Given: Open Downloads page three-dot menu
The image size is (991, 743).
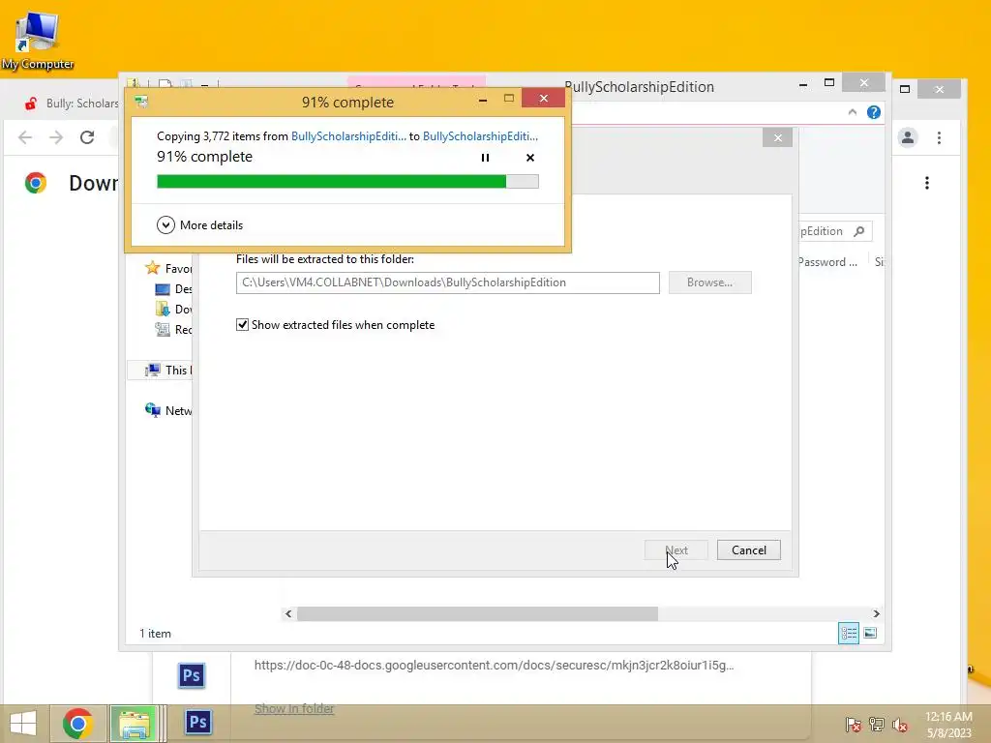Looking at the screenshot, I should click(926, 183).
